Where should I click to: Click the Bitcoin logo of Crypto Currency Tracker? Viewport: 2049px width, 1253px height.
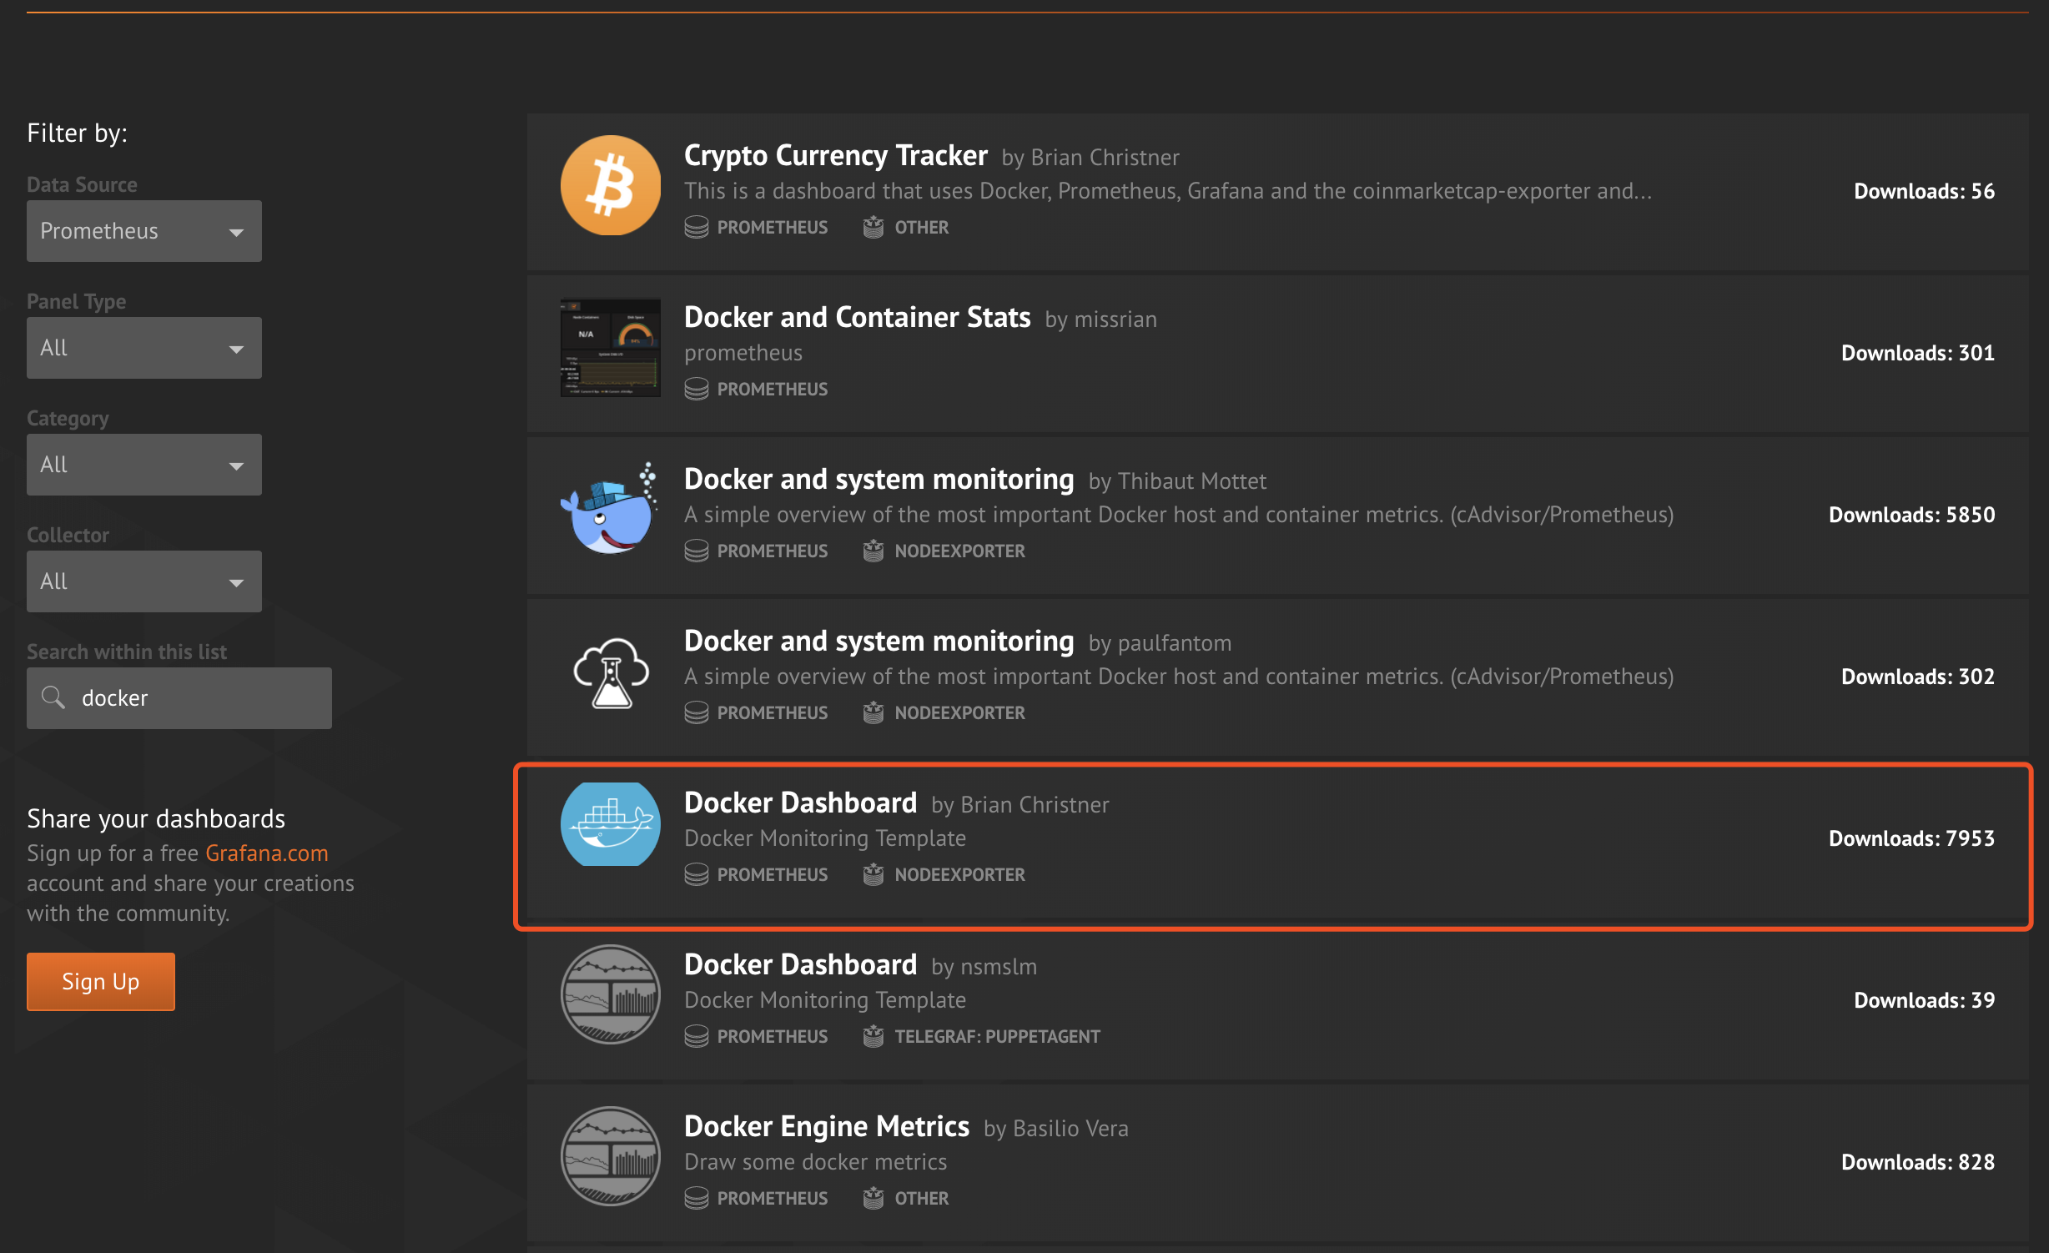tap(610, 185)
